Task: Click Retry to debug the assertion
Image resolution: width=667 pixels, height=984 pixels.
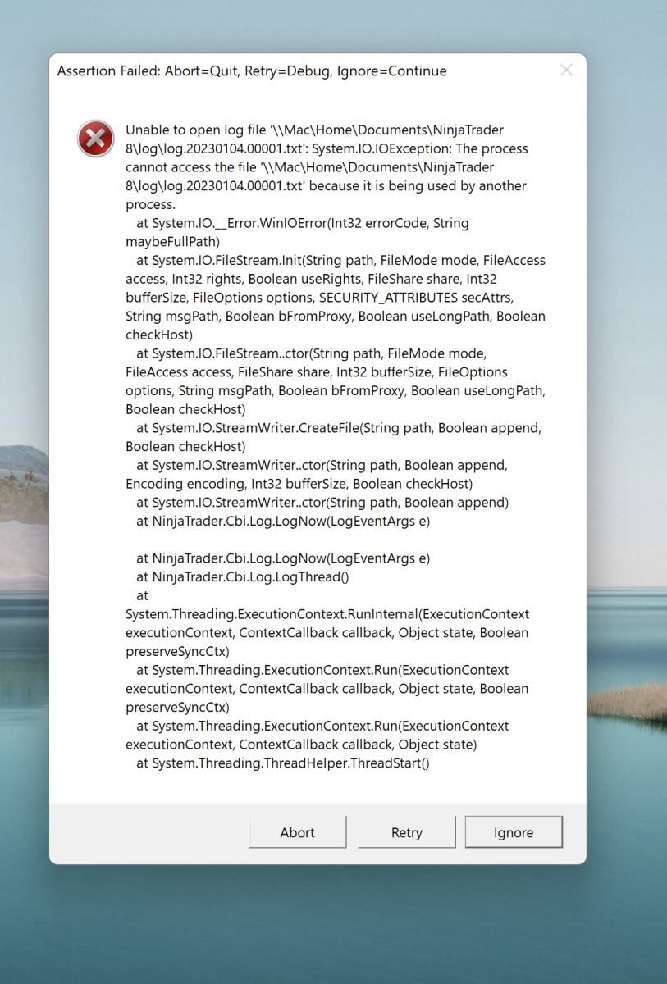Action: (x=406, y=831)
